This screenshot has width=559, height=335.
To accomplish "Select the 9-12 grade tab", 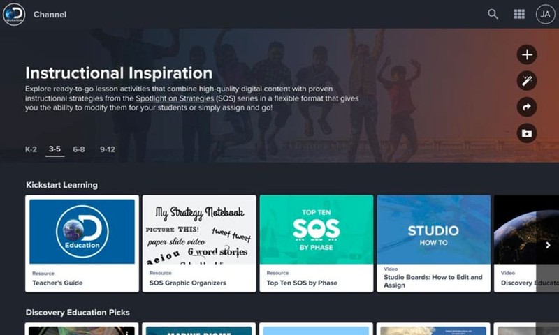I will [x=108, y=149].
